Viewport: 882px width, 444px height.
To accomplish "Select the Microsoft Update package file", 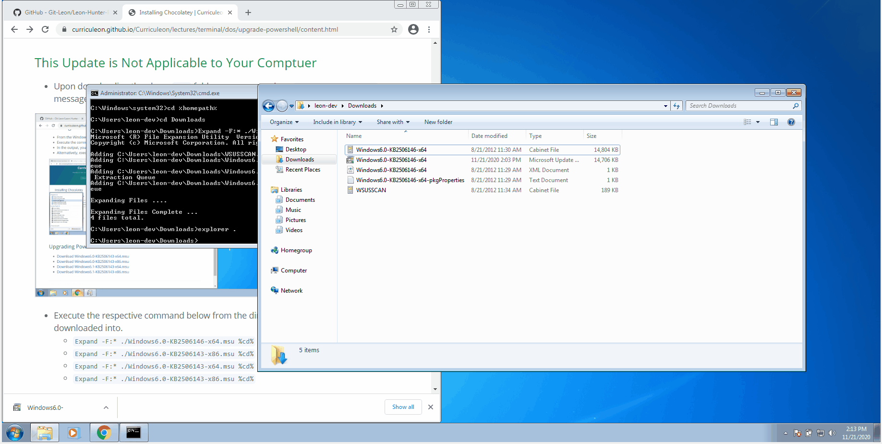I will point(483,160).
